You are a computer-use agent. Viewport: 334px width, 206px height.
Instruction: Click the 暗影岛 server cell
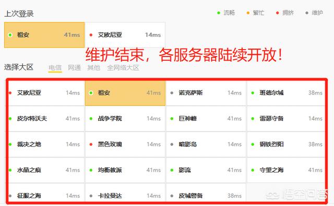(x=206, y=144)
